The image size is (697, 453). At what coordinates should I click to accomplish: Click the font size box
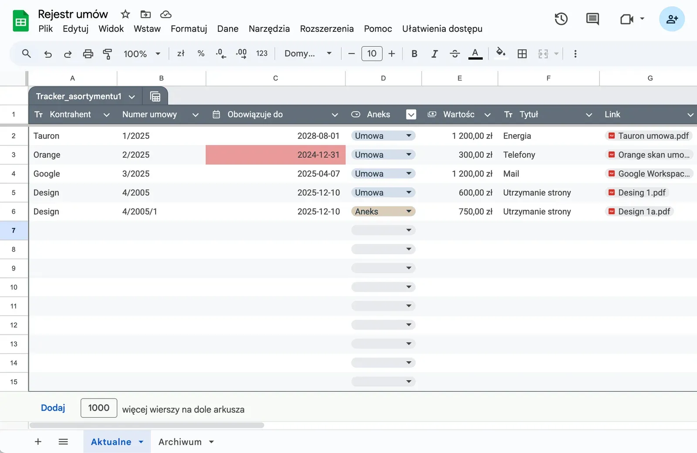click(372, 54)
